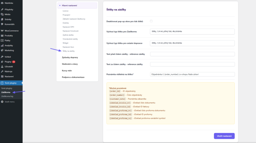This screenshot has height=143, width=256.
Task: Open Propojení settings page
Action: (x=66, y=15)
